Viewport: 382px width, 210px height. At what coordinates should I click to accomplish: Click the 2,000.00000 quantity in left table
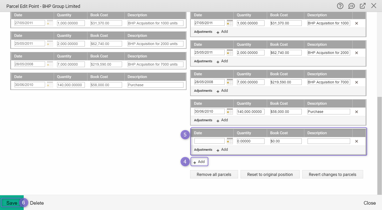[71, 44]
